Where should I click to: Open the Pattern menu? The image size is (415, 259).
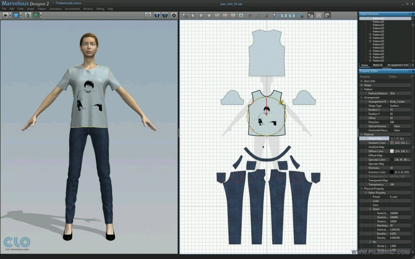[x=42, y=9]
